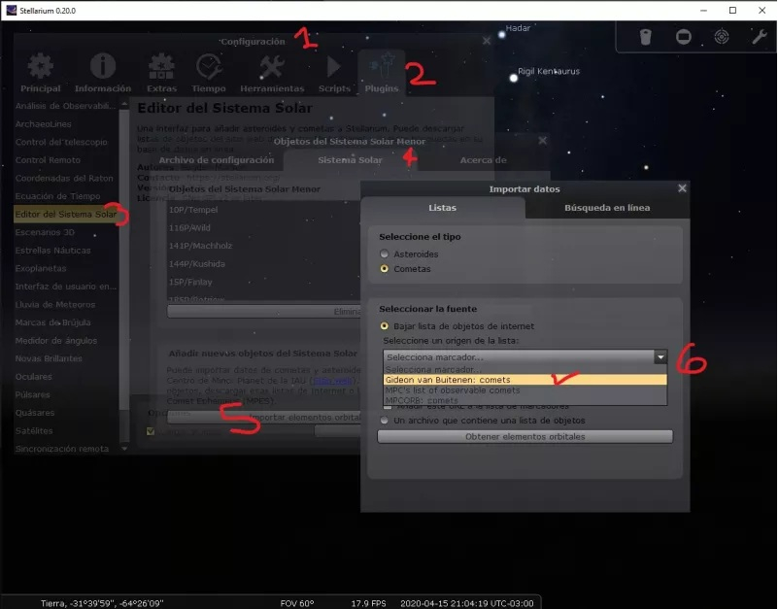Select Lluvia de Meteoros plugin
This screenshot has height=609, width=779.
[x=66, y=305]
